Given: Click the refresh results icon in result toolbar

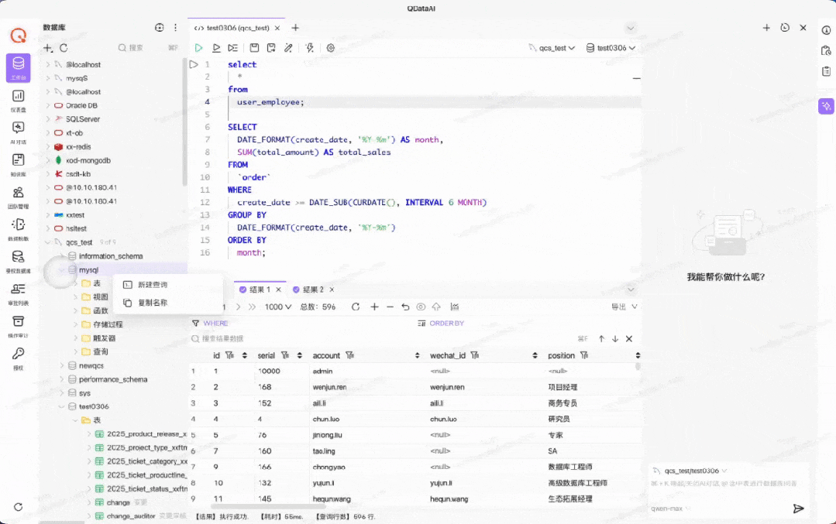Looking at the screenshot, I should click(356, 307).
